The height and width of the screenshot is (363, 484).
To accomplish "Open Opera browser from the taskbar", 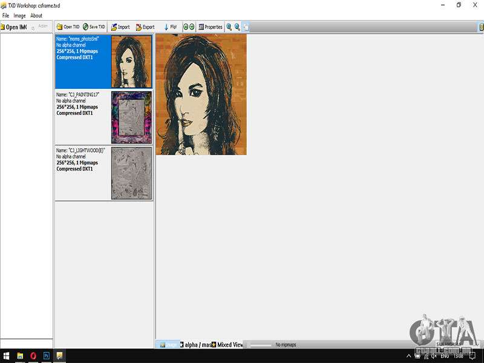I will [x=33, y=356].
